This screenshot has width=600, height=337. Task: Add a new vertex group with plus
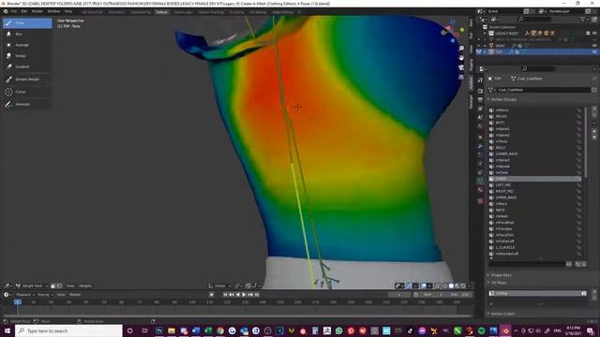[594, 110]
